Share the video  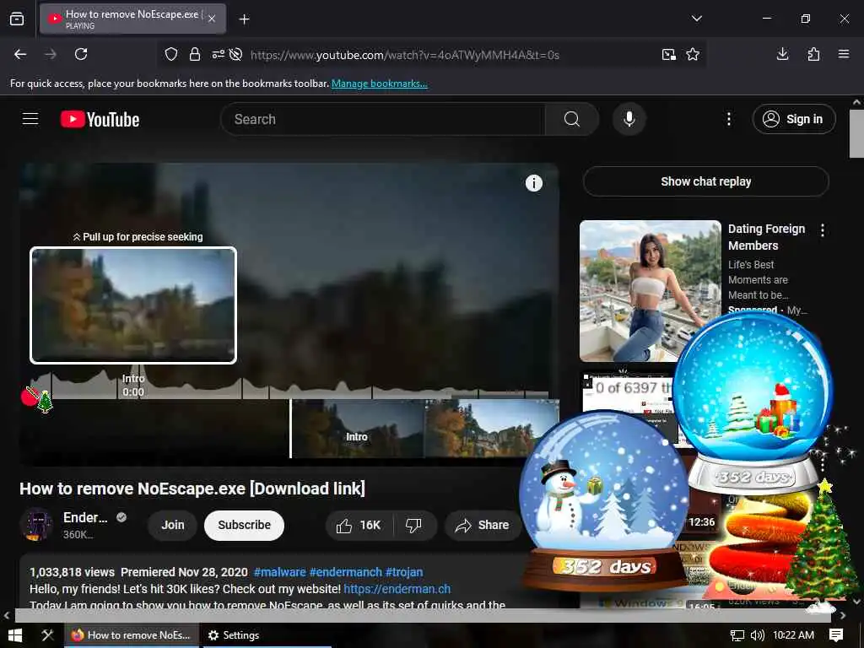[482, 525]
